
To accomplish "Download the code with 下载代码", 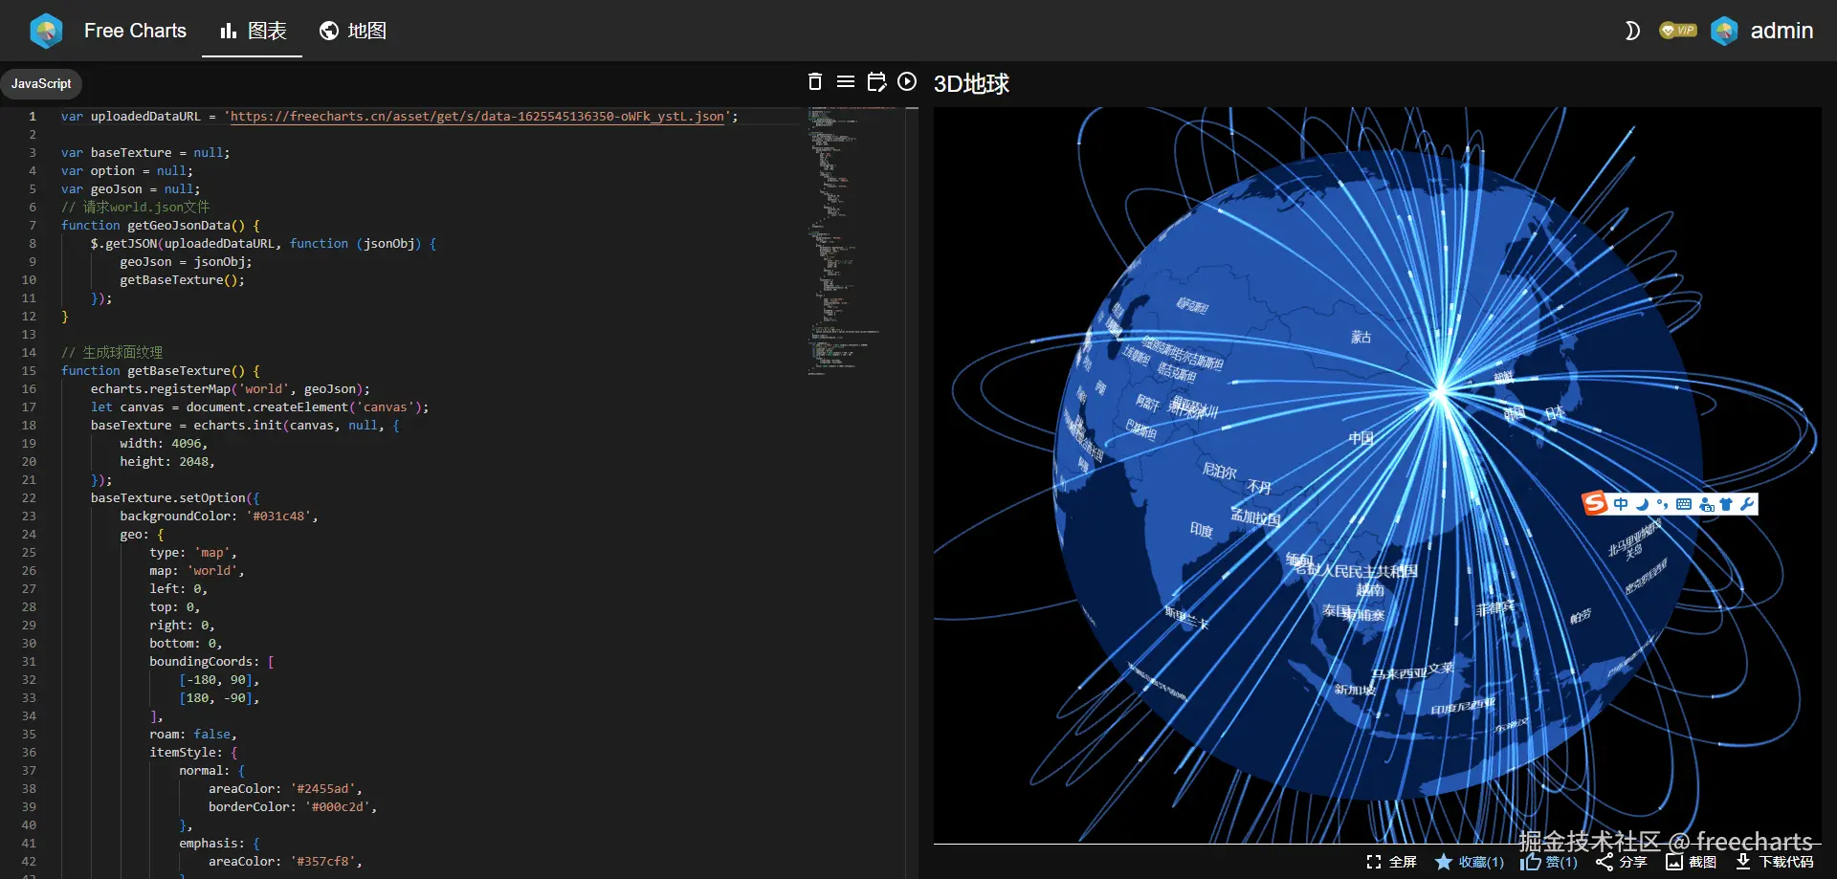I will tap(1775, 862).
